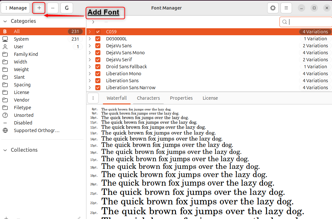Open the Properties tab
332x219 pixels.
tap(181, 98)
